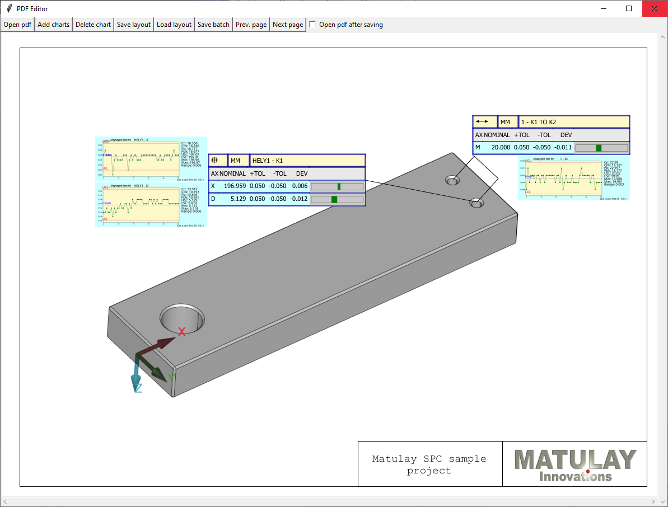Click the Open pdf button
The height and width of the screenshot is (507, 668).
point(17,25)
